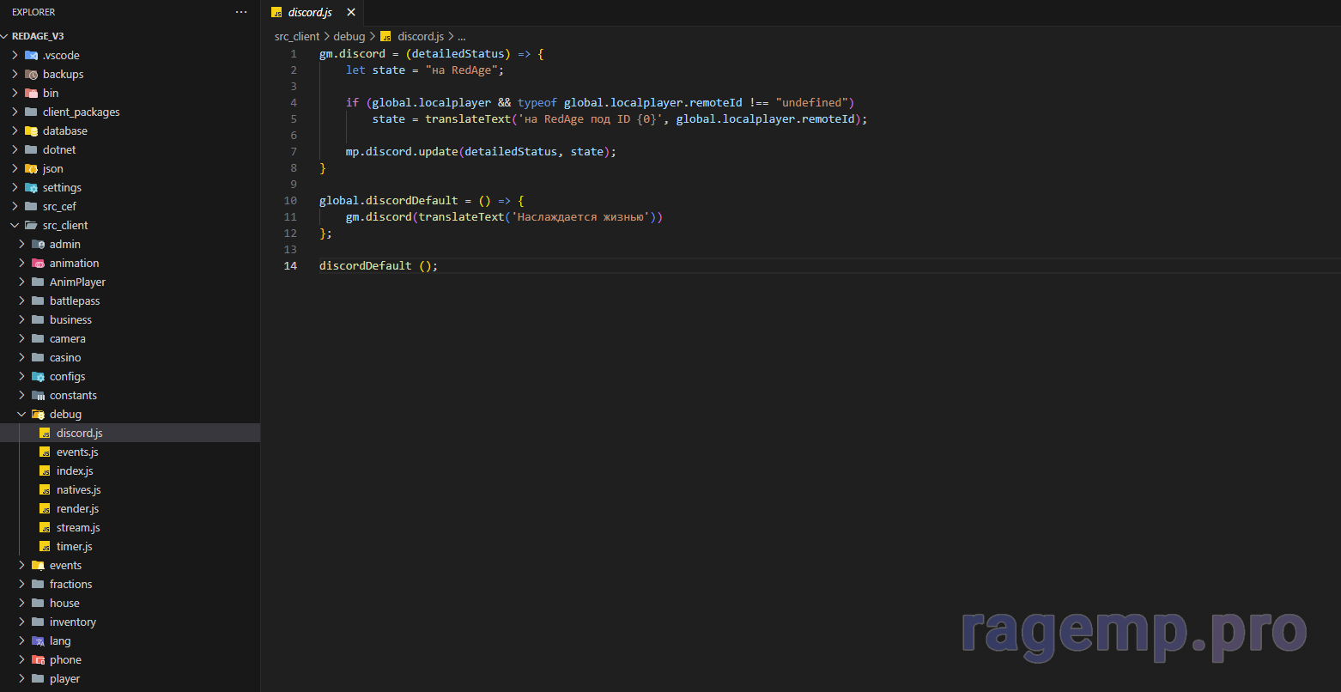Expand the .vscode folder chevron

(x=15, y=55)
